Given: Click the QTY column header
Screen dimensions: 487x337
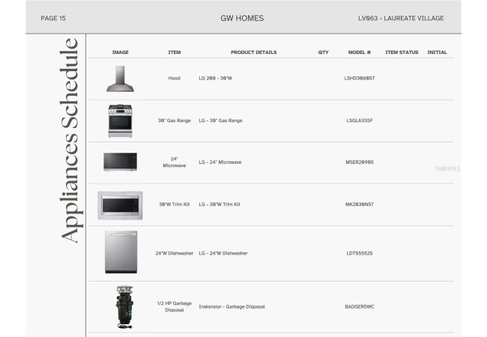Looking at the screenshot, I should [324, 52].
